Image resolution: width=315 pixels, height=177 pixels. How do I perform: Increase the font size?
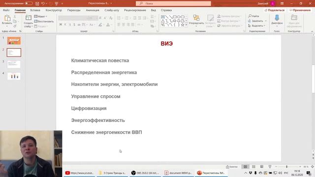coord(100,18)
